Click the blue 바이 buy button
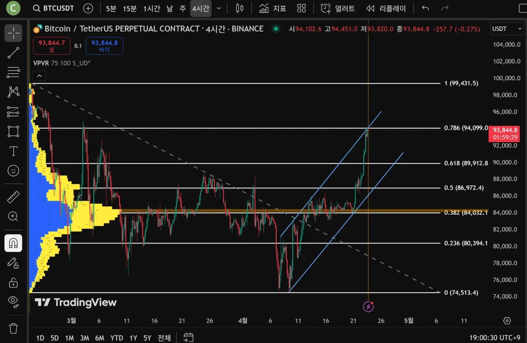 (x=105, y=46)
